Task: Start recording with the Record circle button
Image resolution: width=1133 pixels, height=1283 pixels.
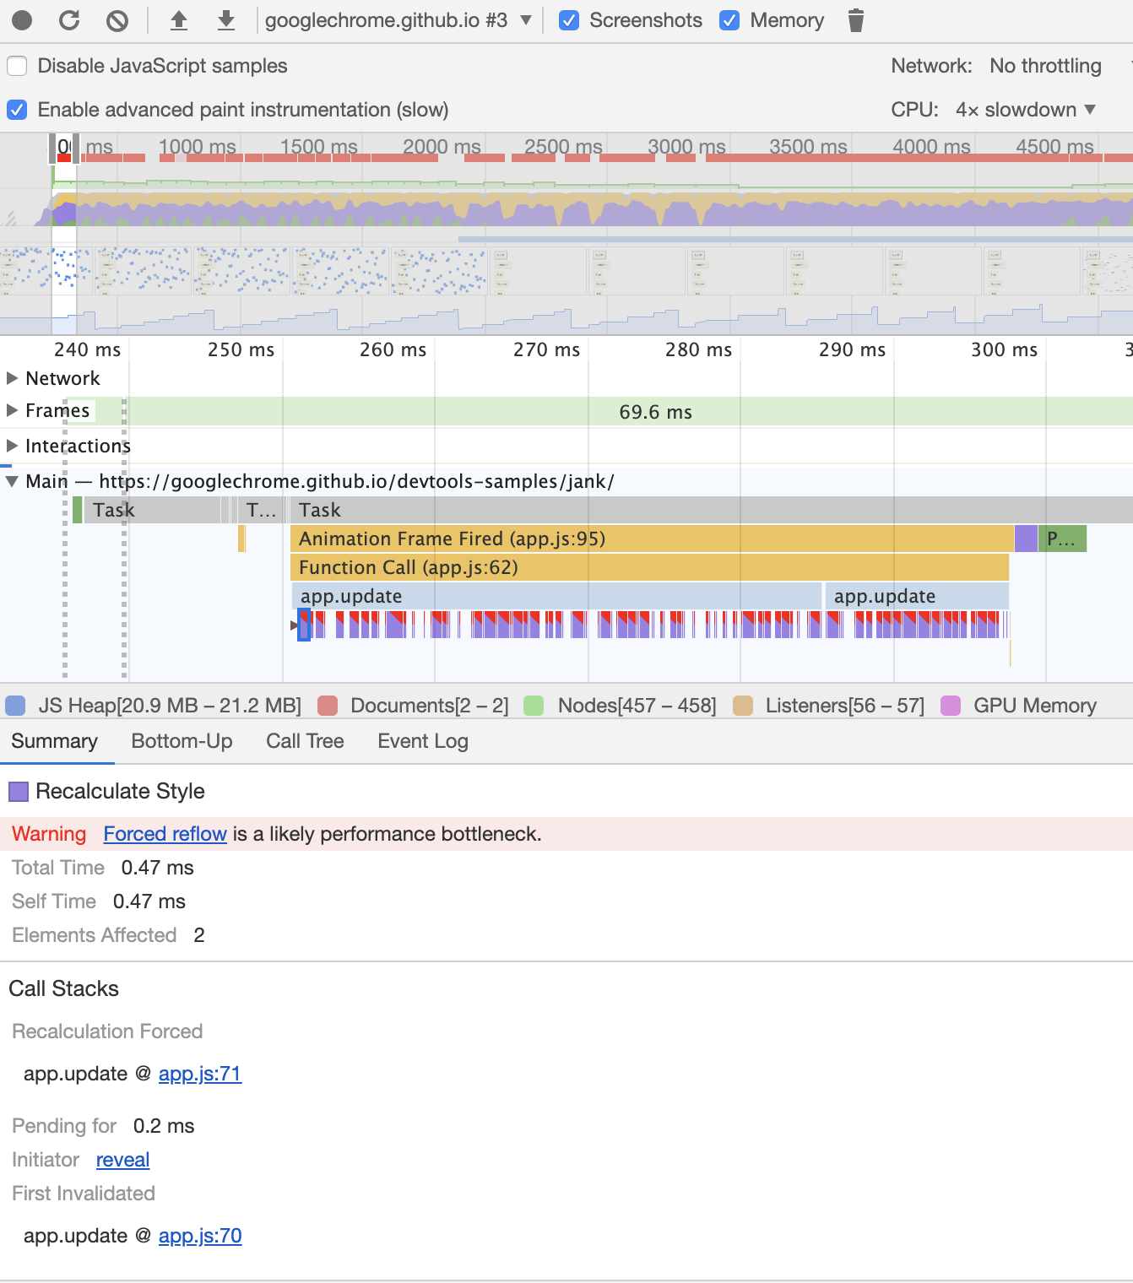Action: [22, 20]
